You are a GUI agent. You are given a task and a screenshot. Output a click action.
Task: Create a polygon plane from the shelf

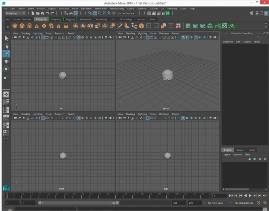(x=44, y=26)
